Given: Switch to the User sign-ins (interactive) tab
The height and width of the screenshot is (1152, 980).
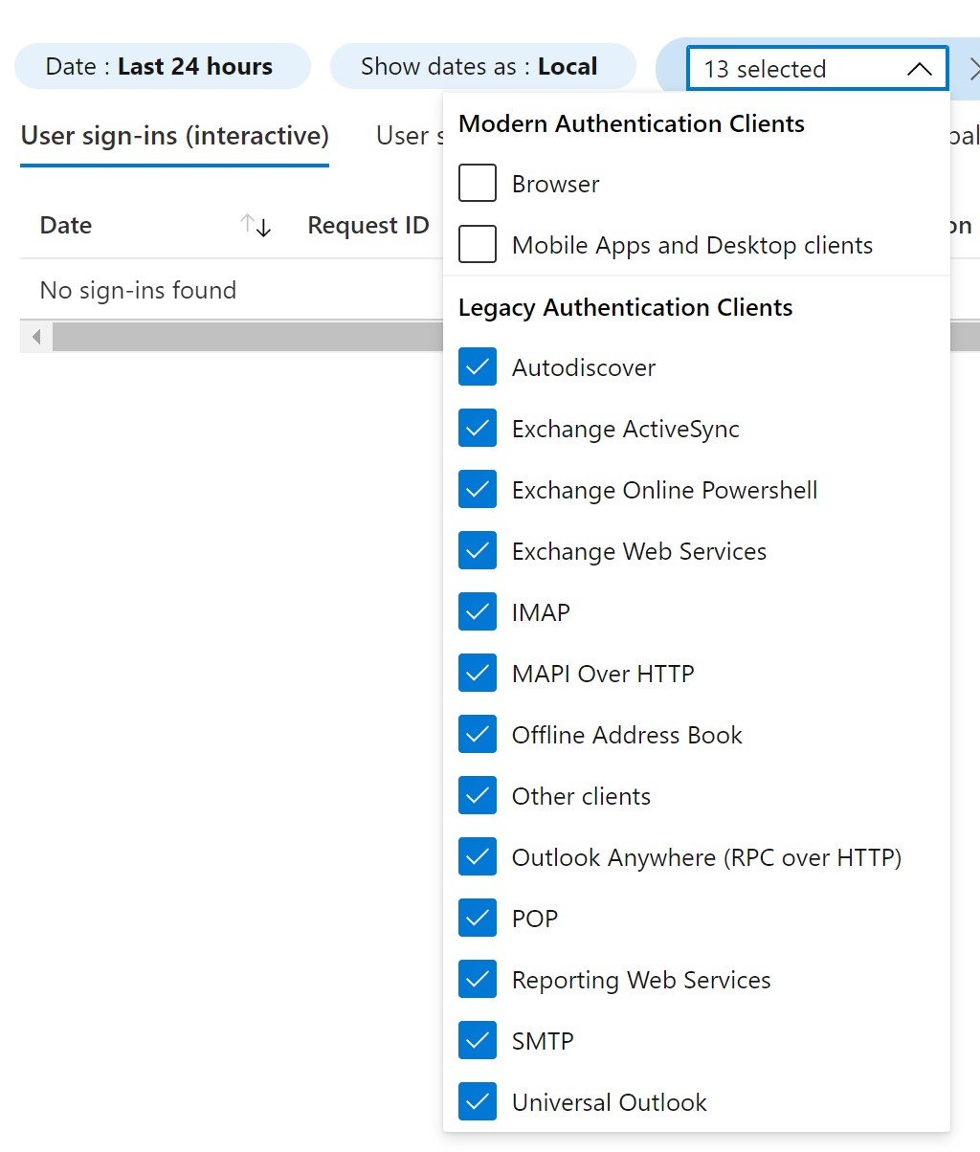Looking at the screenshot, I should [x=174, y=136].
